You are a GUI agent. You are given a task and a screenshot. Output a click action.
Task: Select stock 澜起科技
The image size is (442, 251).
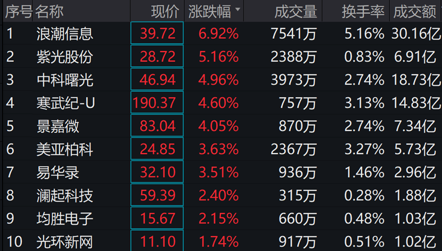click(x=65, y=195)
